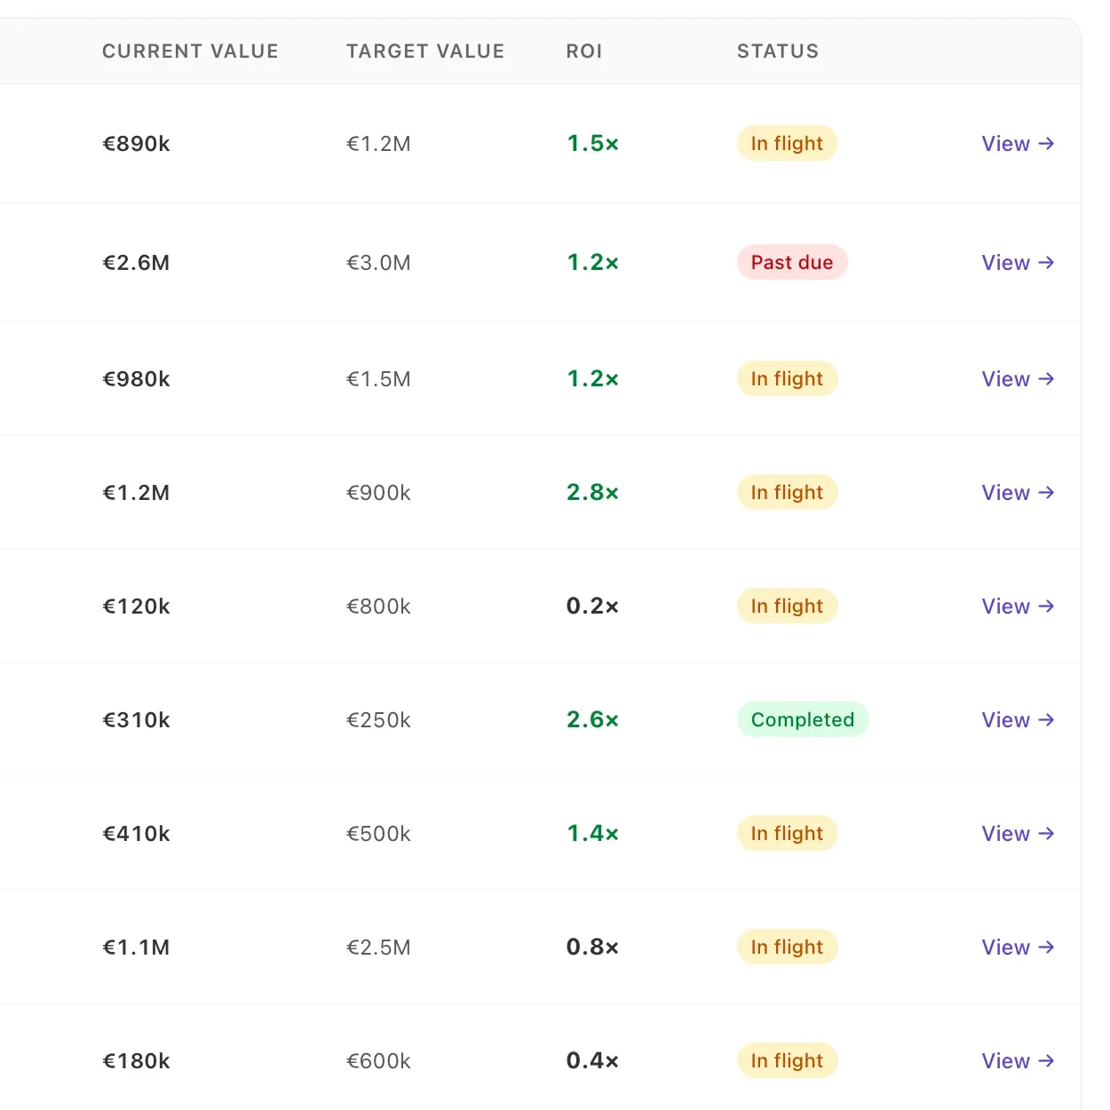
Task: Click View arrow in €1.2M current value row
Action: click(1018, 493)
